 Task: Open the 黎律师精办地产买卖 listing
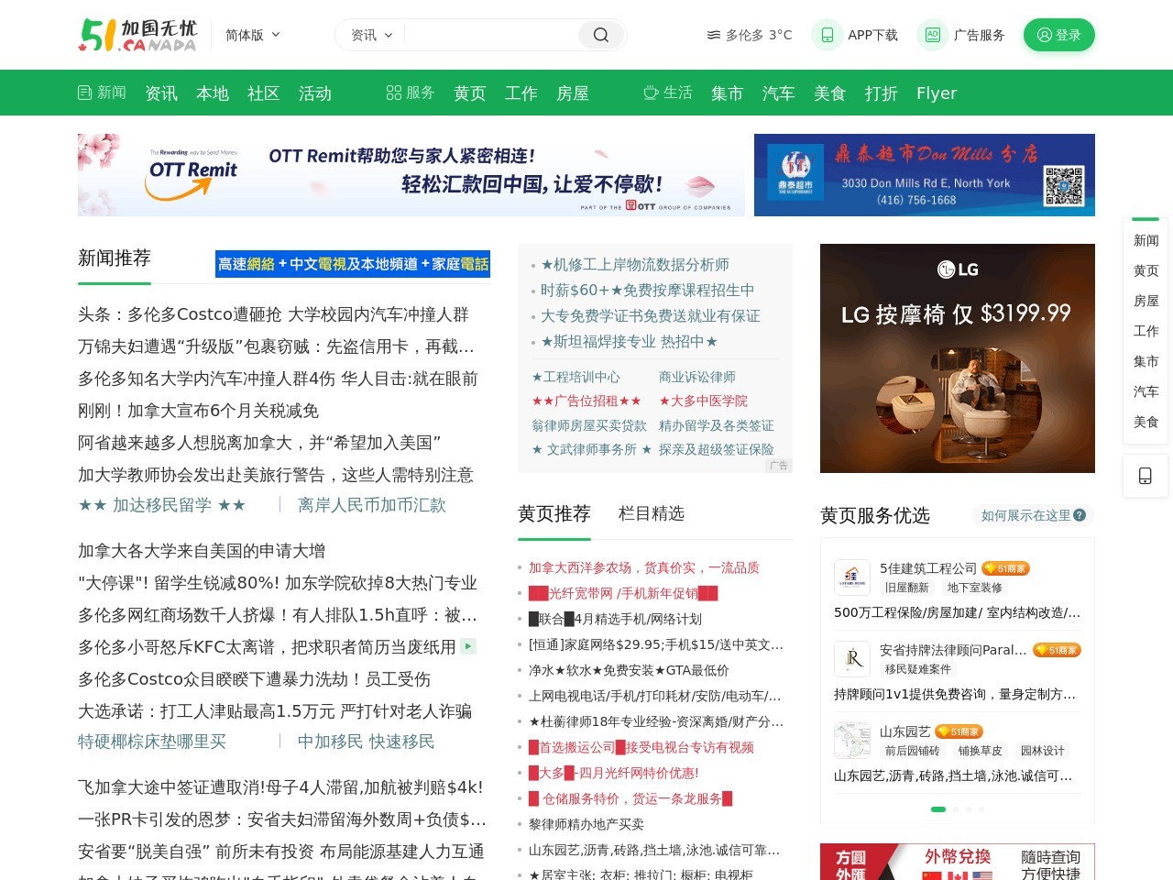[586, 824]
